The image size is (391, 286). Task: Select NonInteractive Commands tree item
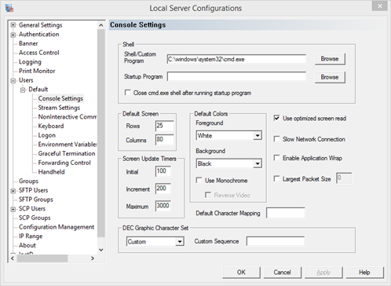point(68,117)
